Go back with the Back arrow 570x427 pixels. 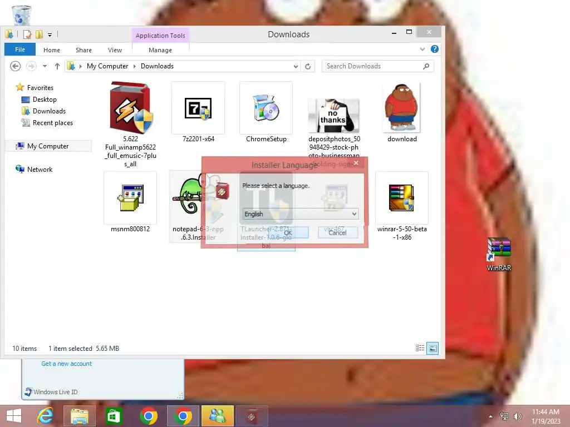(x=15, y=66)
